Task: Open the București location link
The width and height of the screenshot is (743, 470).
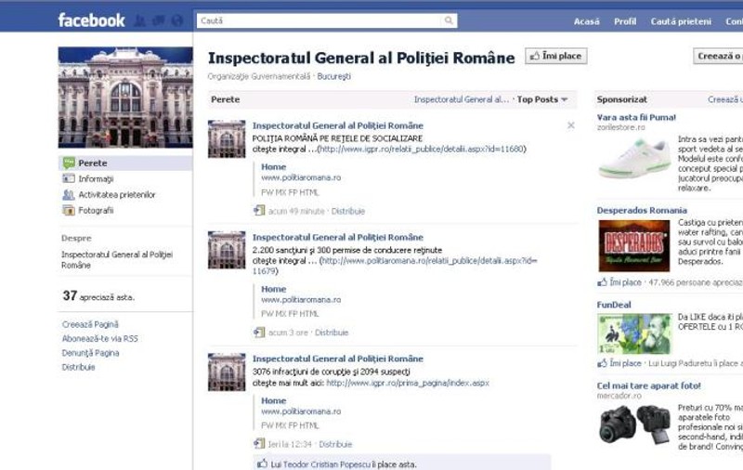Action: [334, 76]
